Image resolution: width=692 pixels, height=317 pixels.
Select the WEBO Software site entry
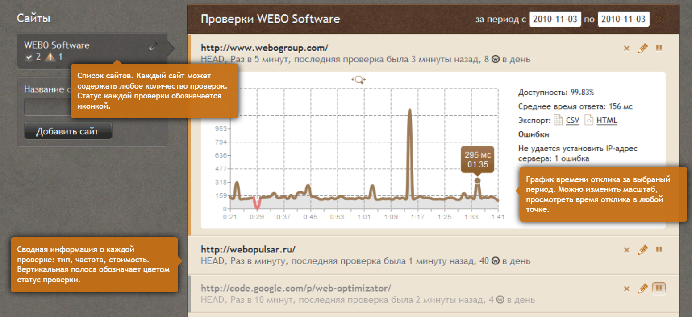(x=92, y=50)
